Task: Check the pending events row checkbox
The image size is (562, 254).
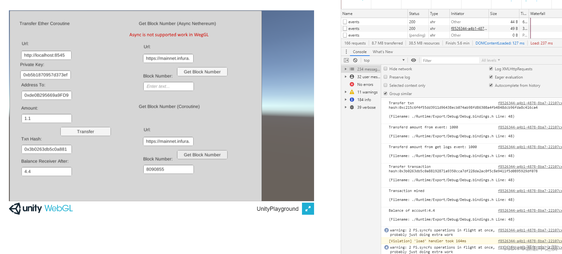Action: pos(345,35)
